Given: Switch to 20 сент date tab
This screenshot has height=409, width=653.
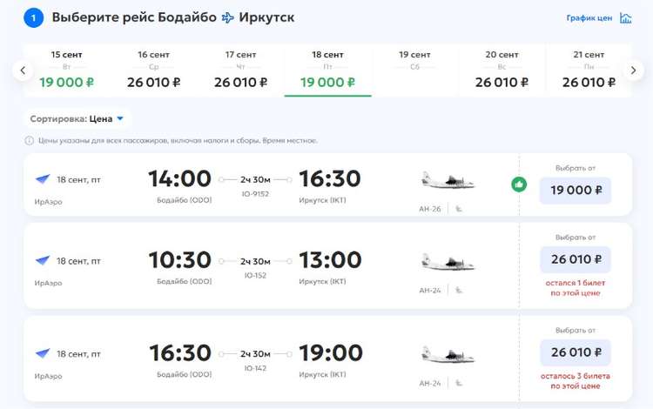Looking at the screenshot, I should 502,70.
